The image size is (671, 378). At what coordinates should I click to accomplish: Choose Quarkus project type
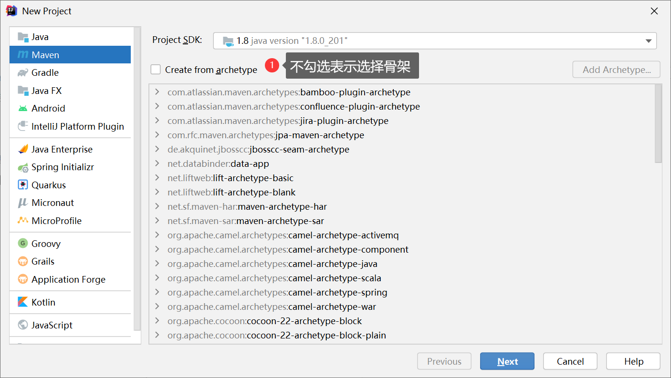70,185
